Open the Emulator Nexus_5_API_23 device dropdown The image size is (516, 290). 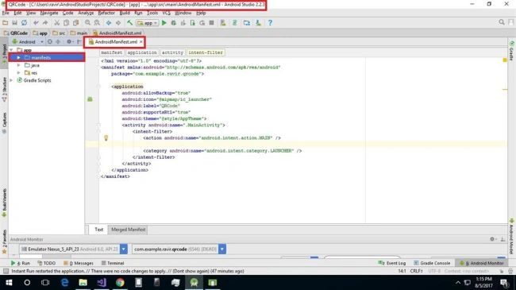click(x=123, y=249)
